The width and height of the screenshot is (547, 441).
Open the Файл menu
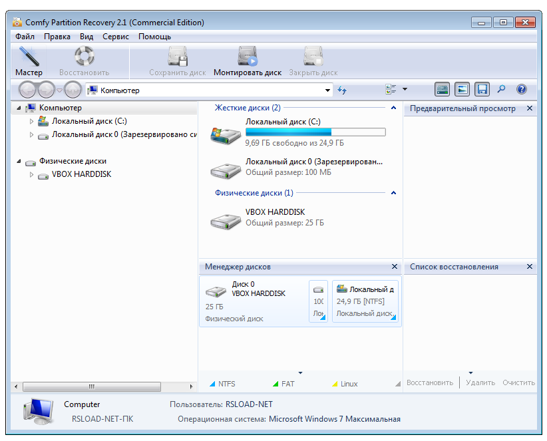pos(25,37)
